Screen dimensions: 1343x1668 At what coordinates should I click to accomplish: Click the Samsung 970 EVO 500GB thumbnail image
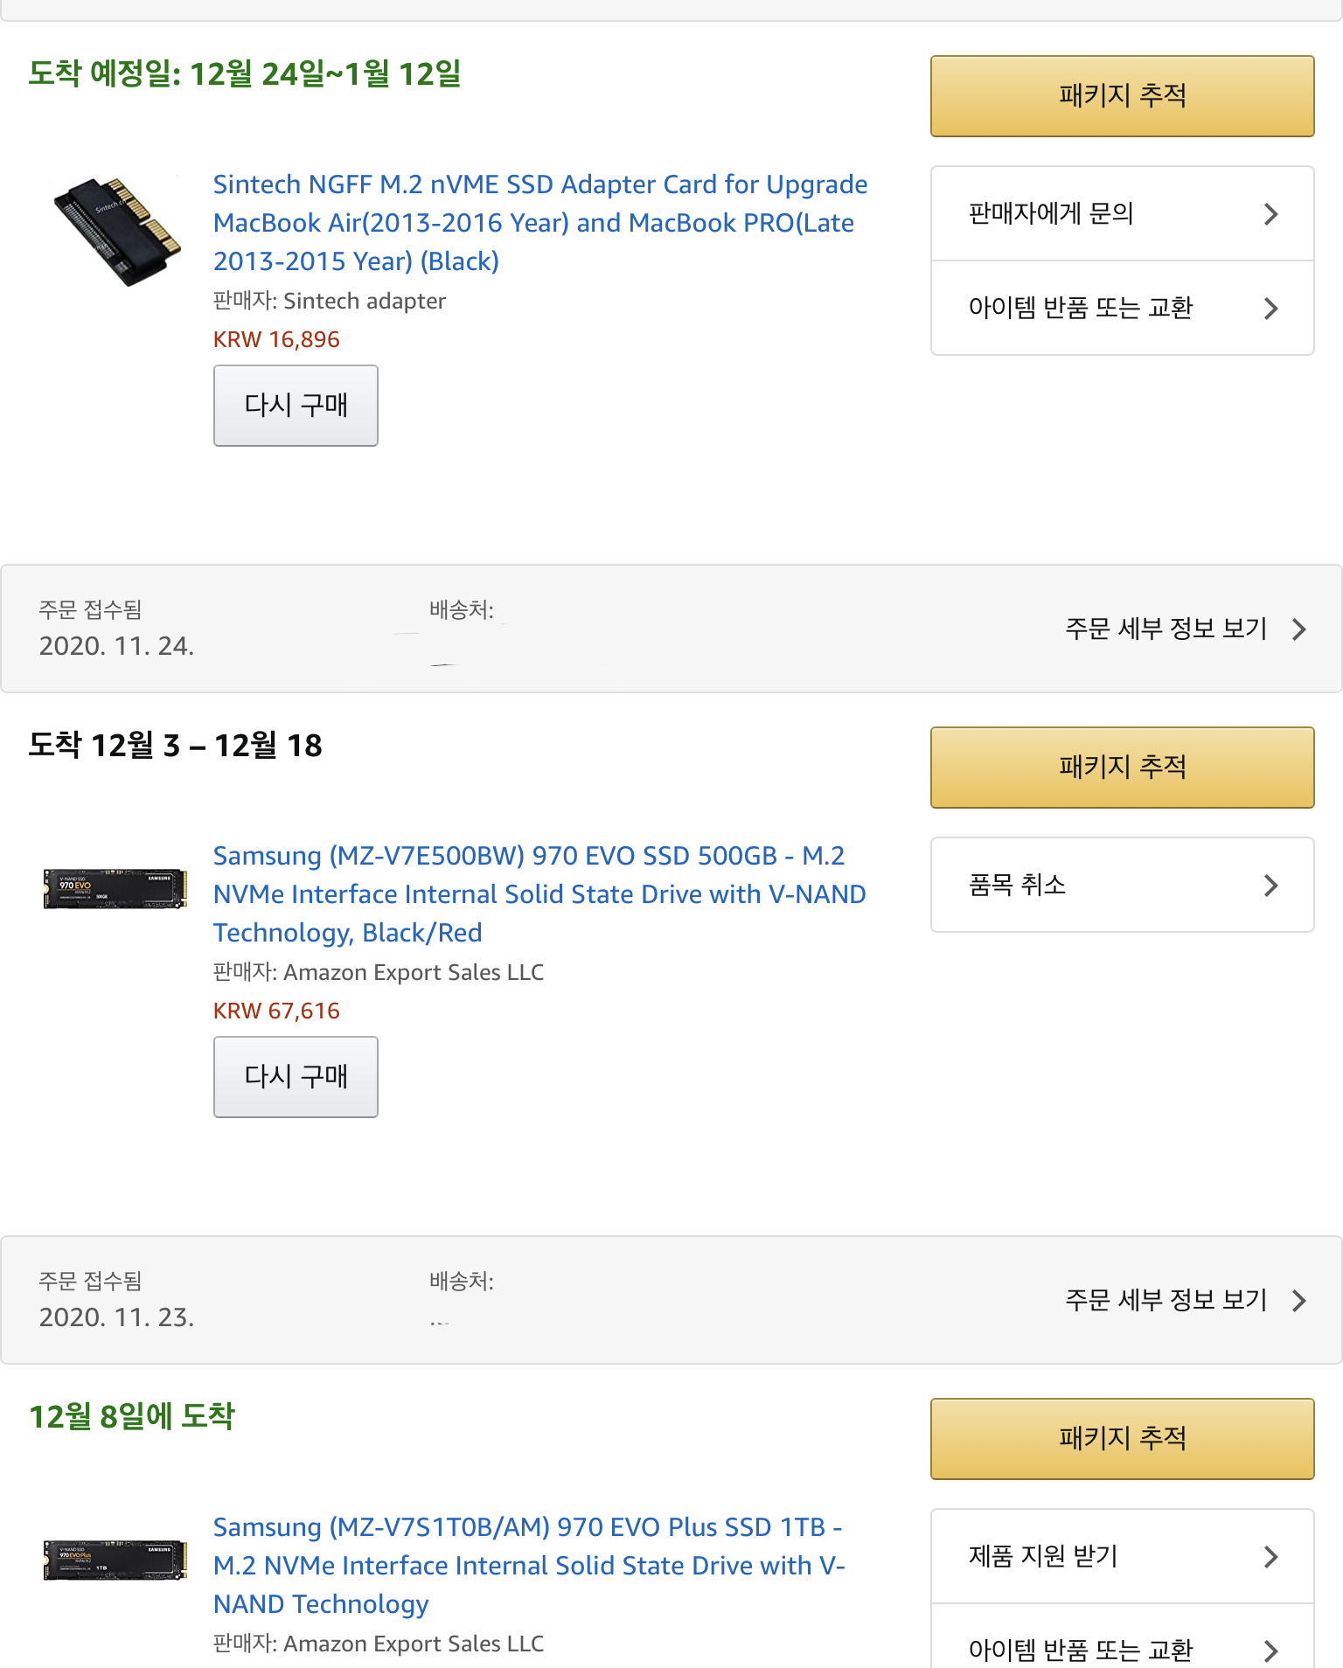click(115, 888)
